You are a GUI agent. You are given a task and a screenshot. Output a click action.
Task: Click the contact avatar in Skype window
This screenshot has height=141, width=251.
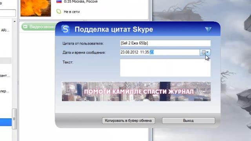pyautogui.click(x=36, y=8)
